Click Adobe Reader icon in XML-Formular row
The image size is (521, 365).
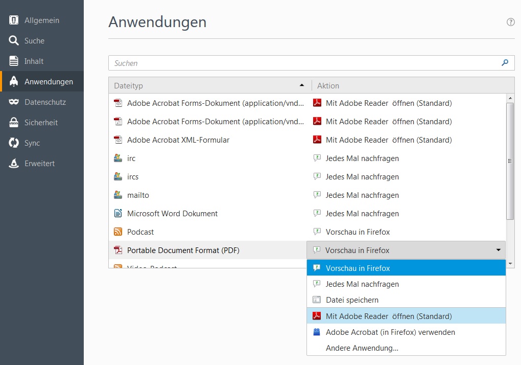coord(317,140)
